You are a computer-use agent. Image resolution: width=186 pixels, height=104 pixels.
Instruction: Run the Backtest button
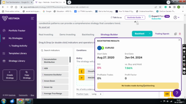click(x=139, y=34)
